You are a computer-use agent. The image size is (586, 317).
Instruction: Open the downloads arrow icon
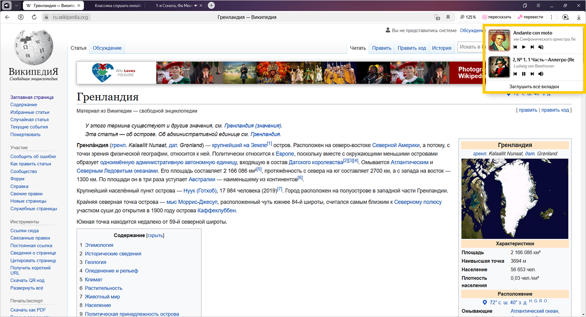(x=578, y=17)
